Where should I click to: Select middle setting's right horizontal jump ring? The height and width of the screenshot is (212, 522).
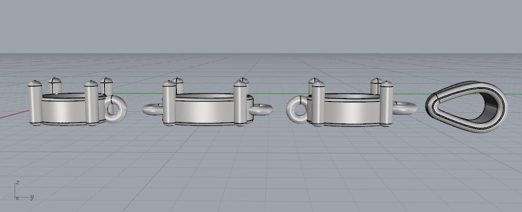pos(261,109)
